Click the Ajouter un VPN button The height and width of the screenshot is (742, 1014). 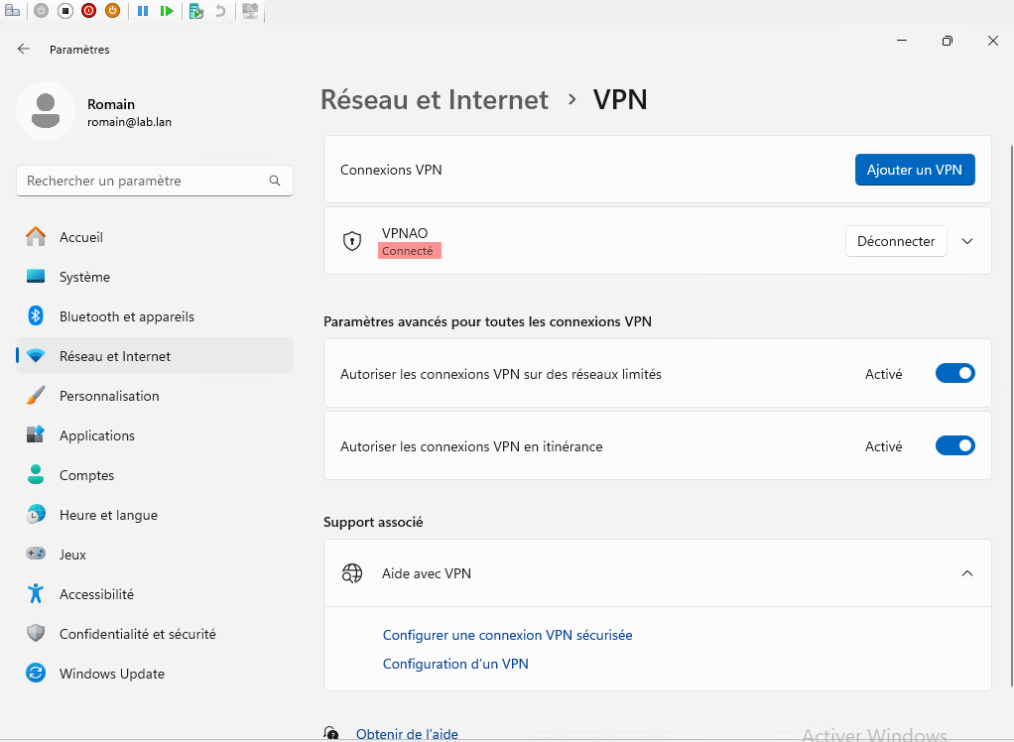(x=914, y=170)
